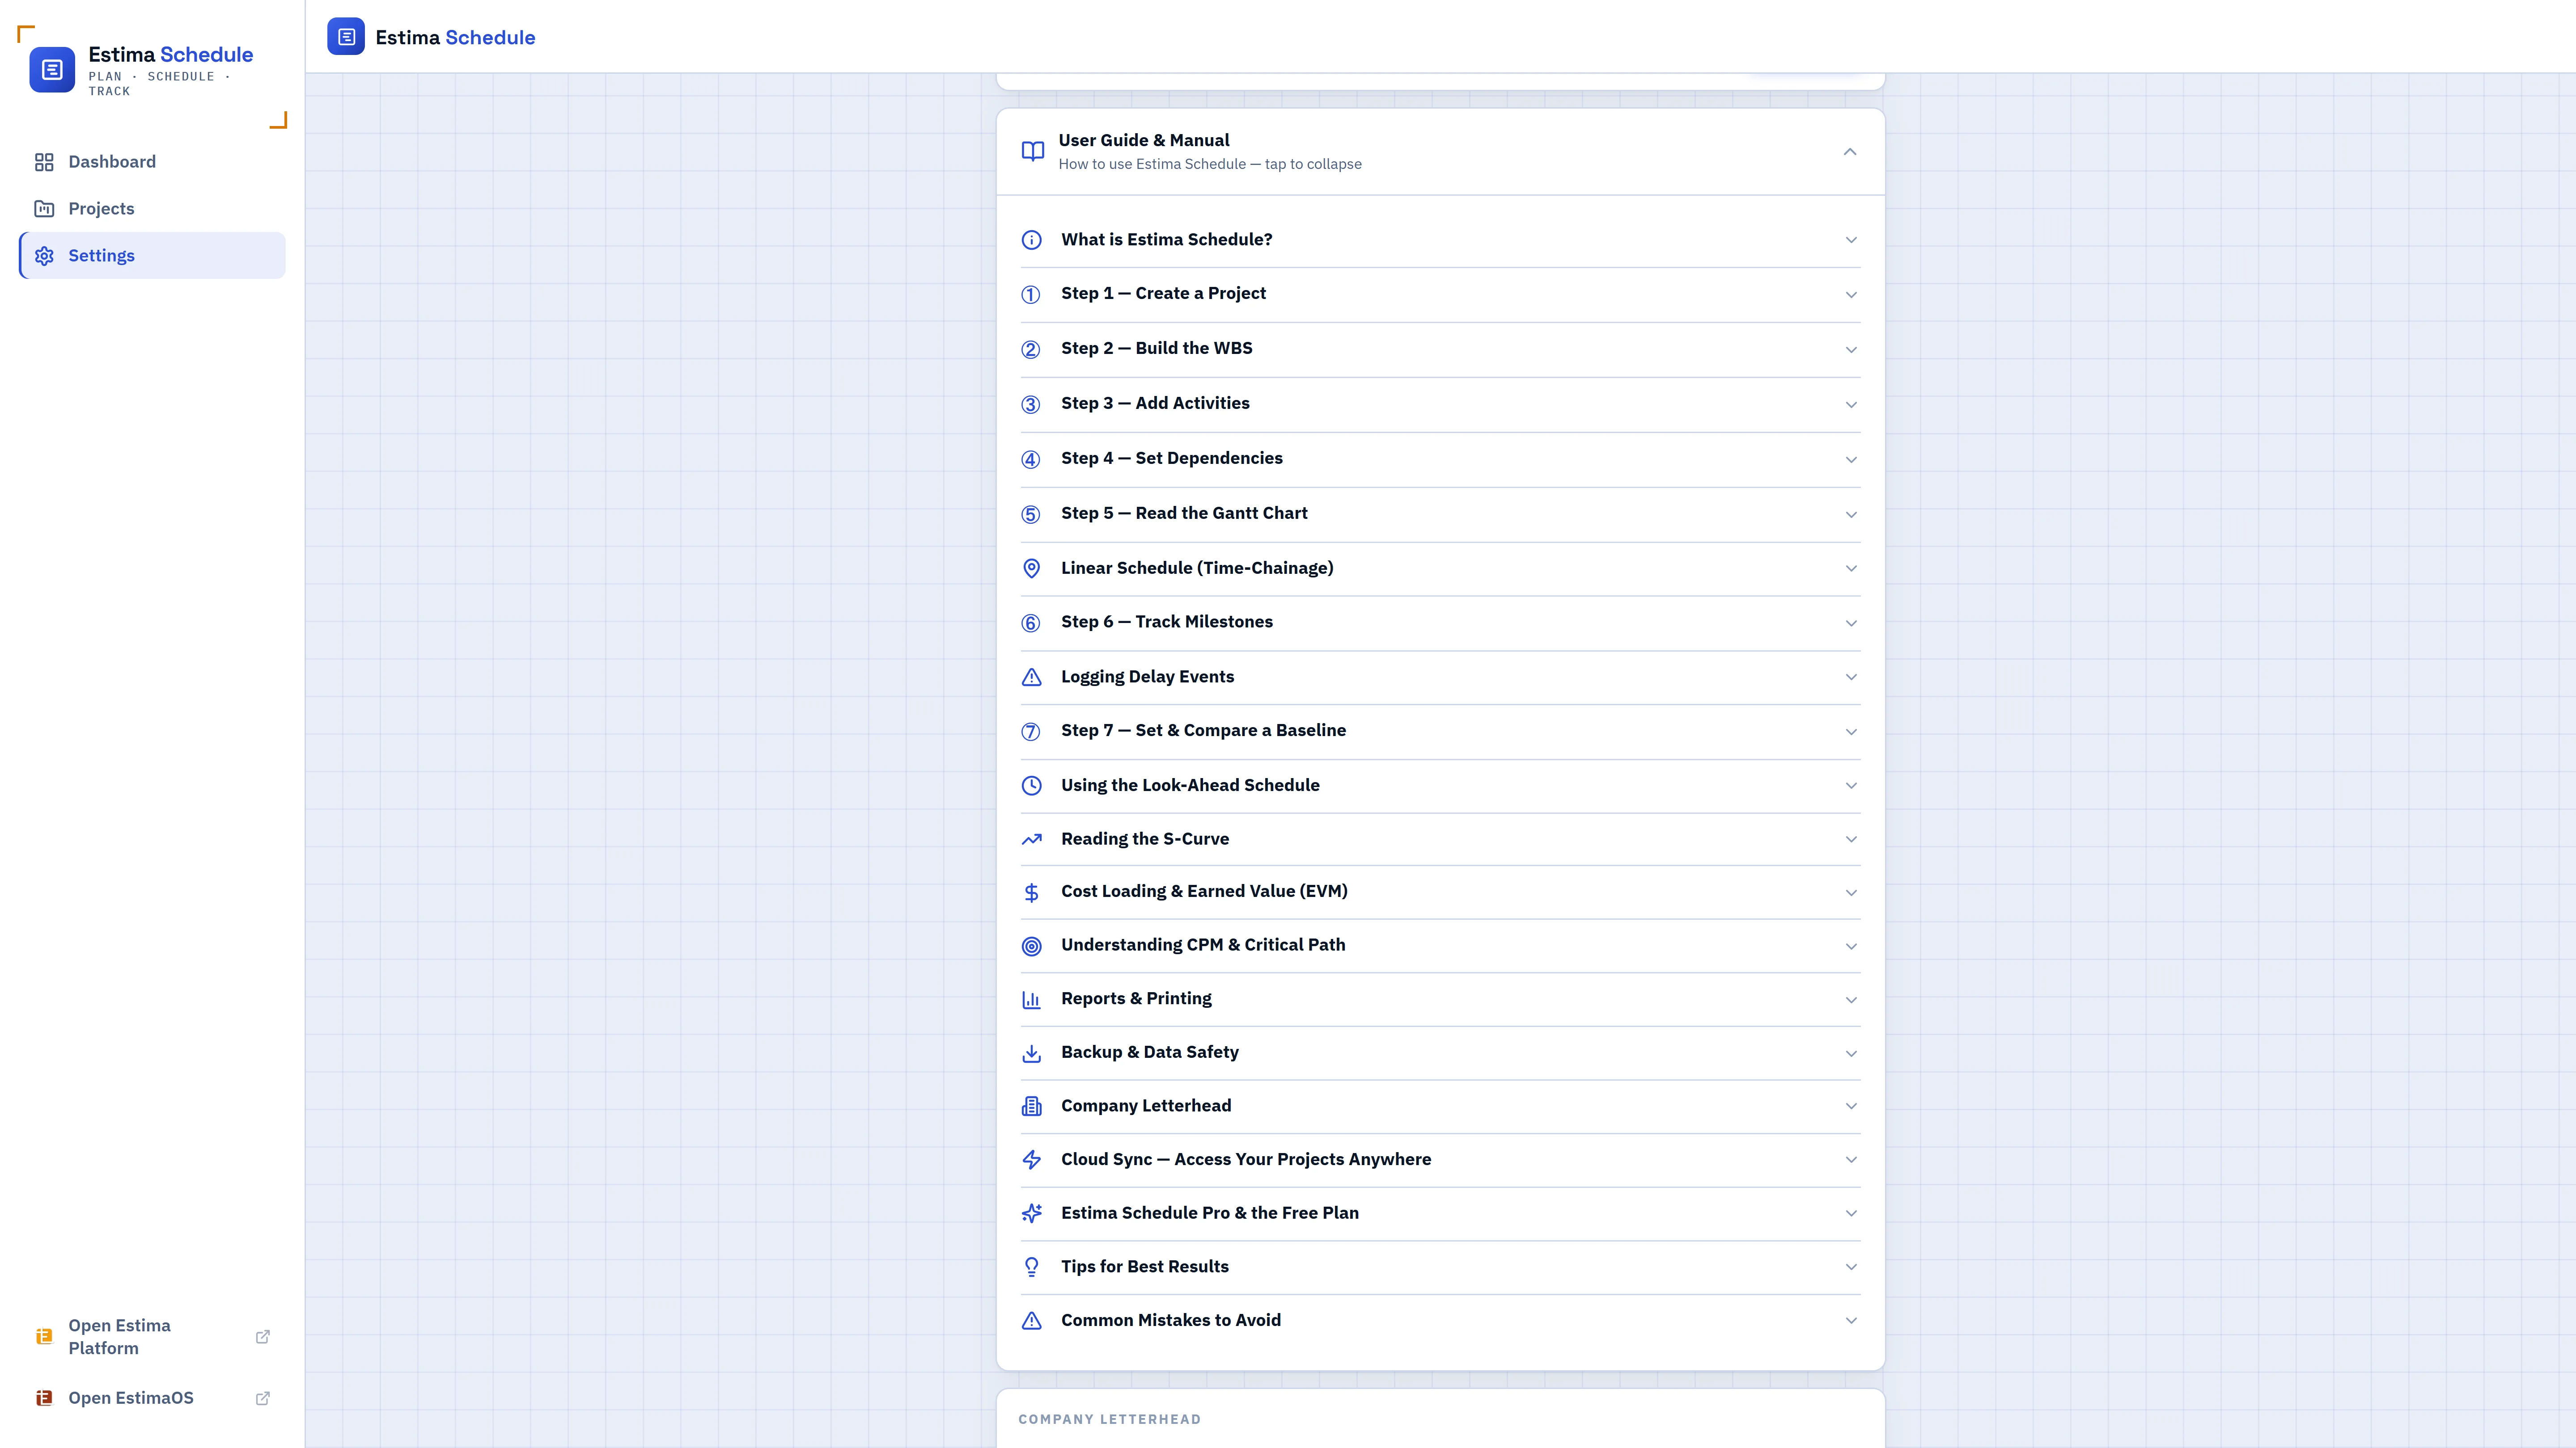Open Cost Loading & Earned Value (EVM)
2576x1448 pixels.
(x=1440, y=892)
